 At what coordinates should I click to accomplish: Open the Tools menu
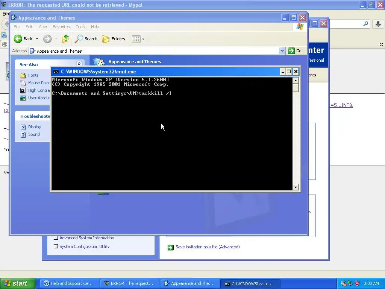pos(80,27)
